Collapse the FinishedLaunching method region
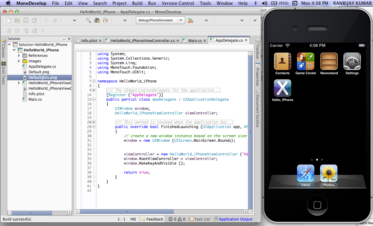The image size is (373, 226). (94, 127)
